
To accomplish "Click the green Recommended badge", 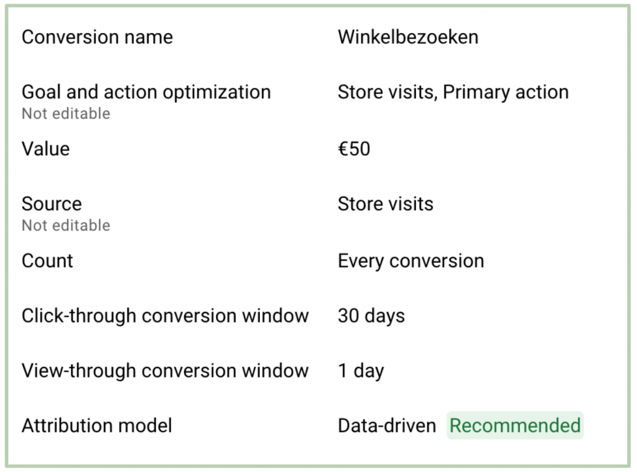I will tap(515, 426).
